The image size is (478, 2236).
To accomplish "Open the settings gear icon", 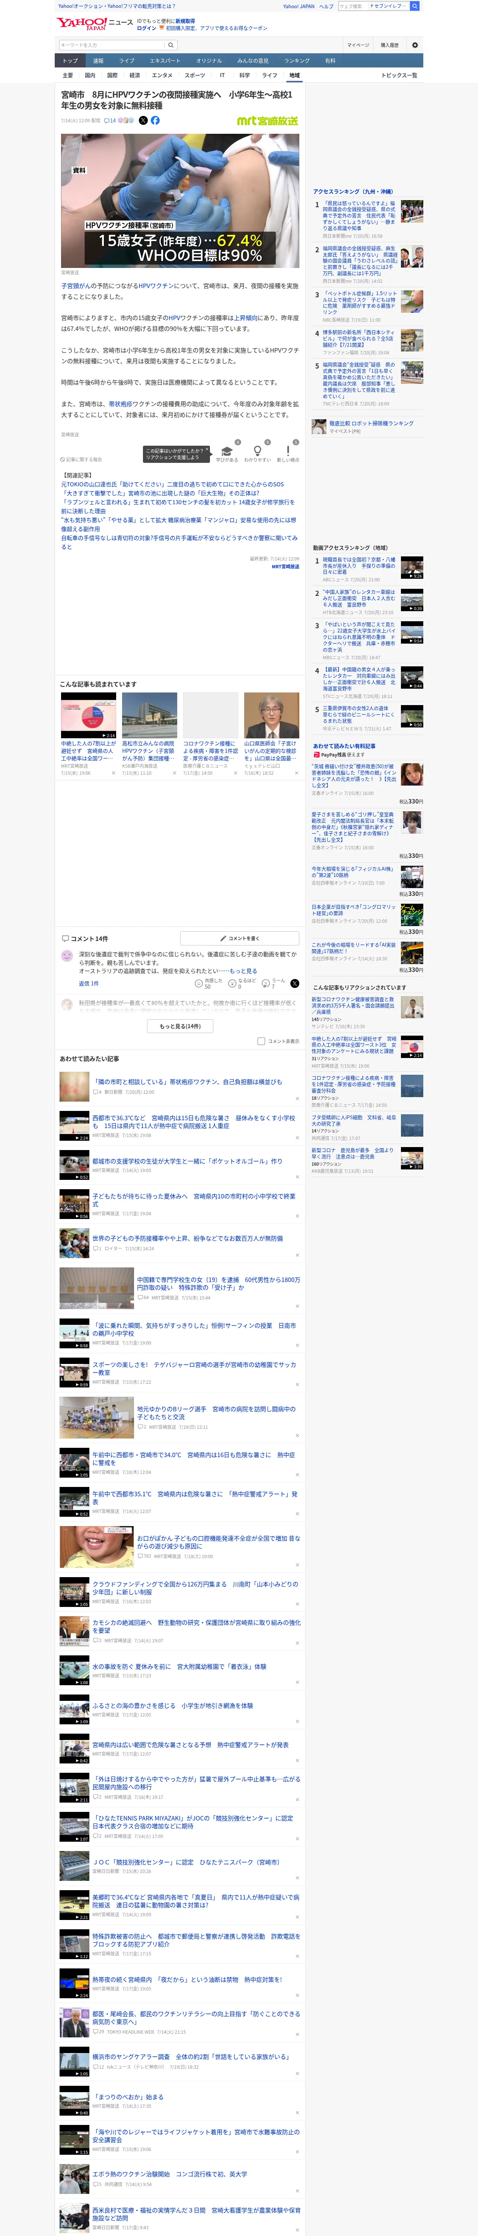I will point(415,45).
